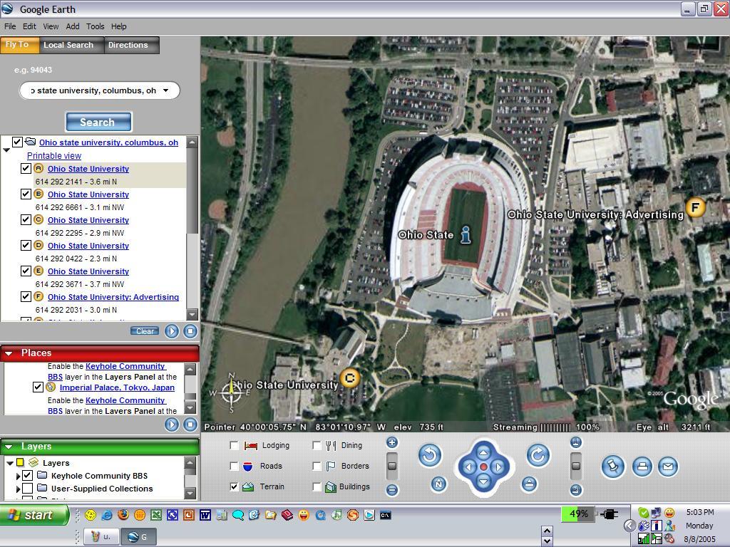Uncheck result C Ohio State University
The height and width of the screenshot is (547, 730).
[x=26, y=219]
